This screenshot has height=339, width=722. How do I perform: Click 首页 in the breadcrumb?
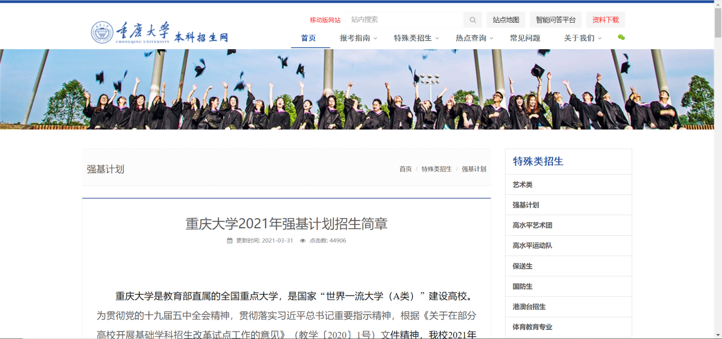(x=406, y=169)
